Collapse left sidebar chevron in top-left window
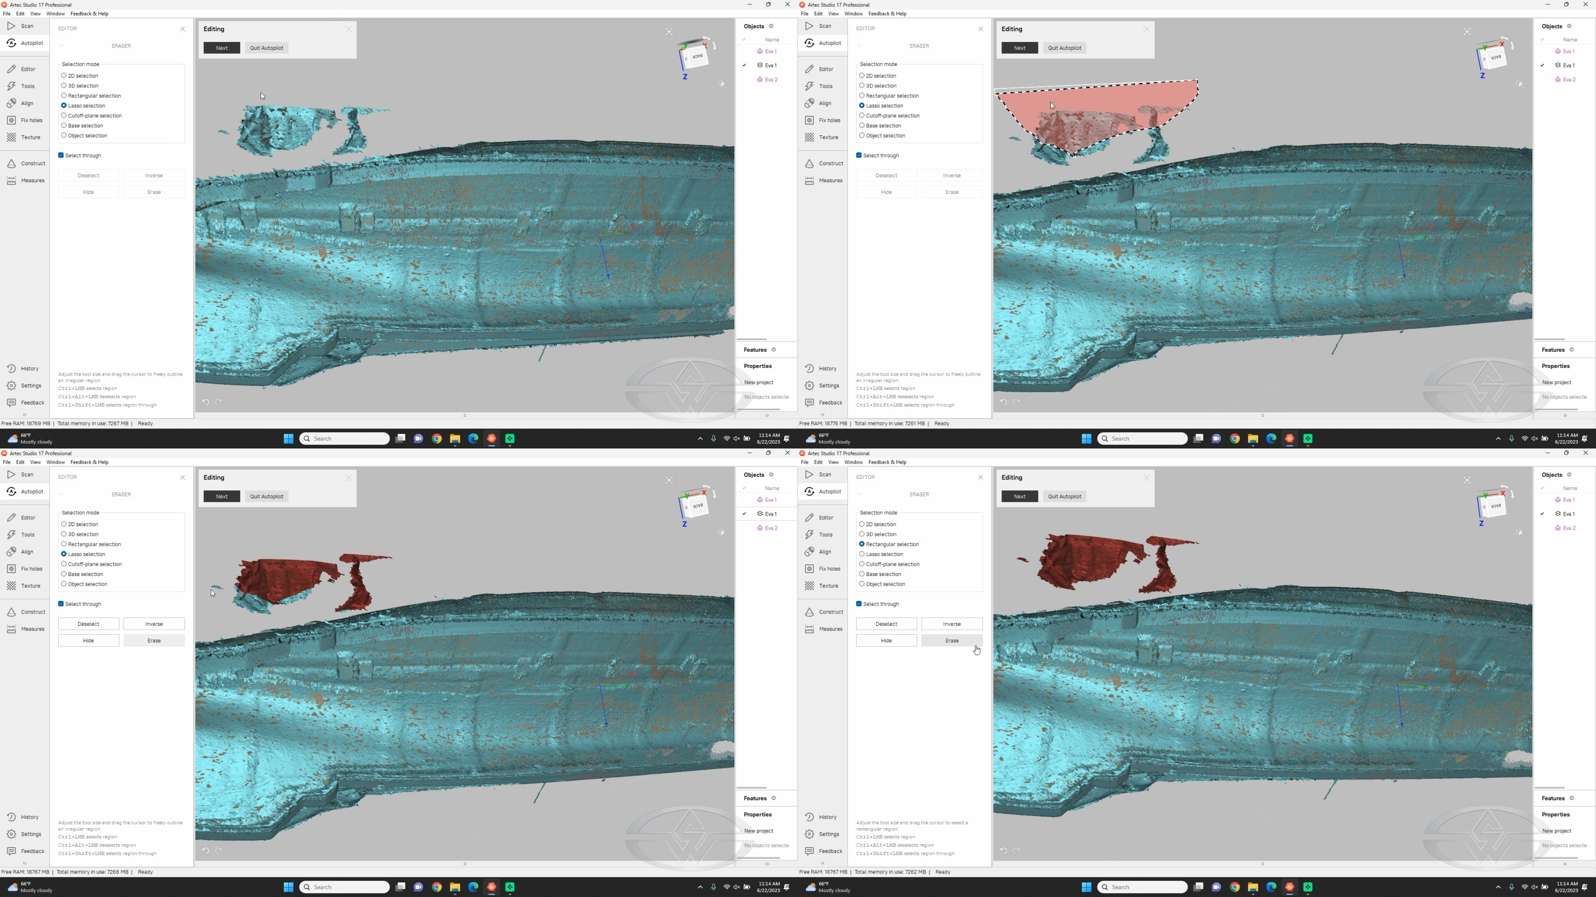This screenshot has width=1596, height=897. pyautogui.click(x=25, y=415)
